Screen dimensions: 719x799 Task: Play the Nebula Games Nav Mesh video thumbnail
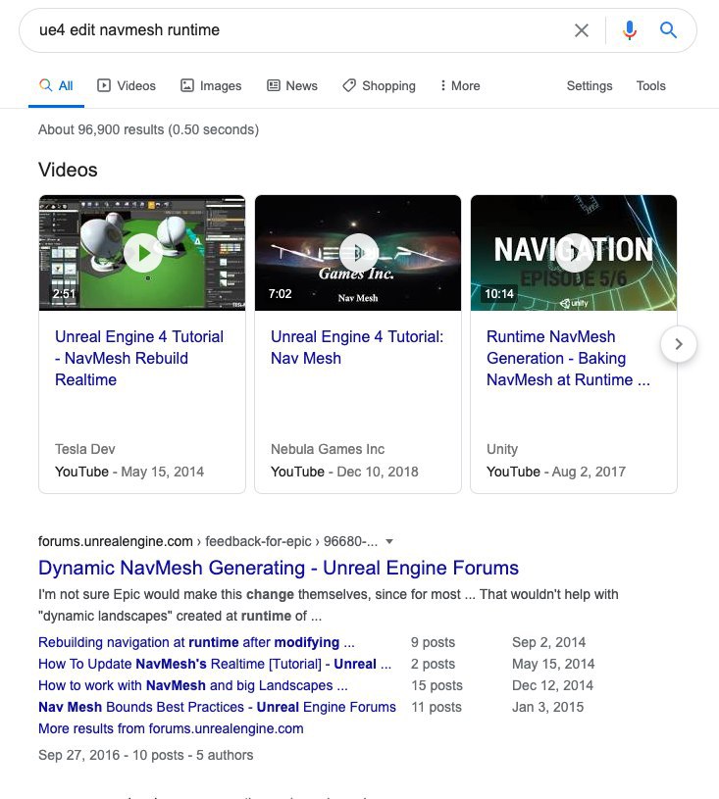pos(358,253)
